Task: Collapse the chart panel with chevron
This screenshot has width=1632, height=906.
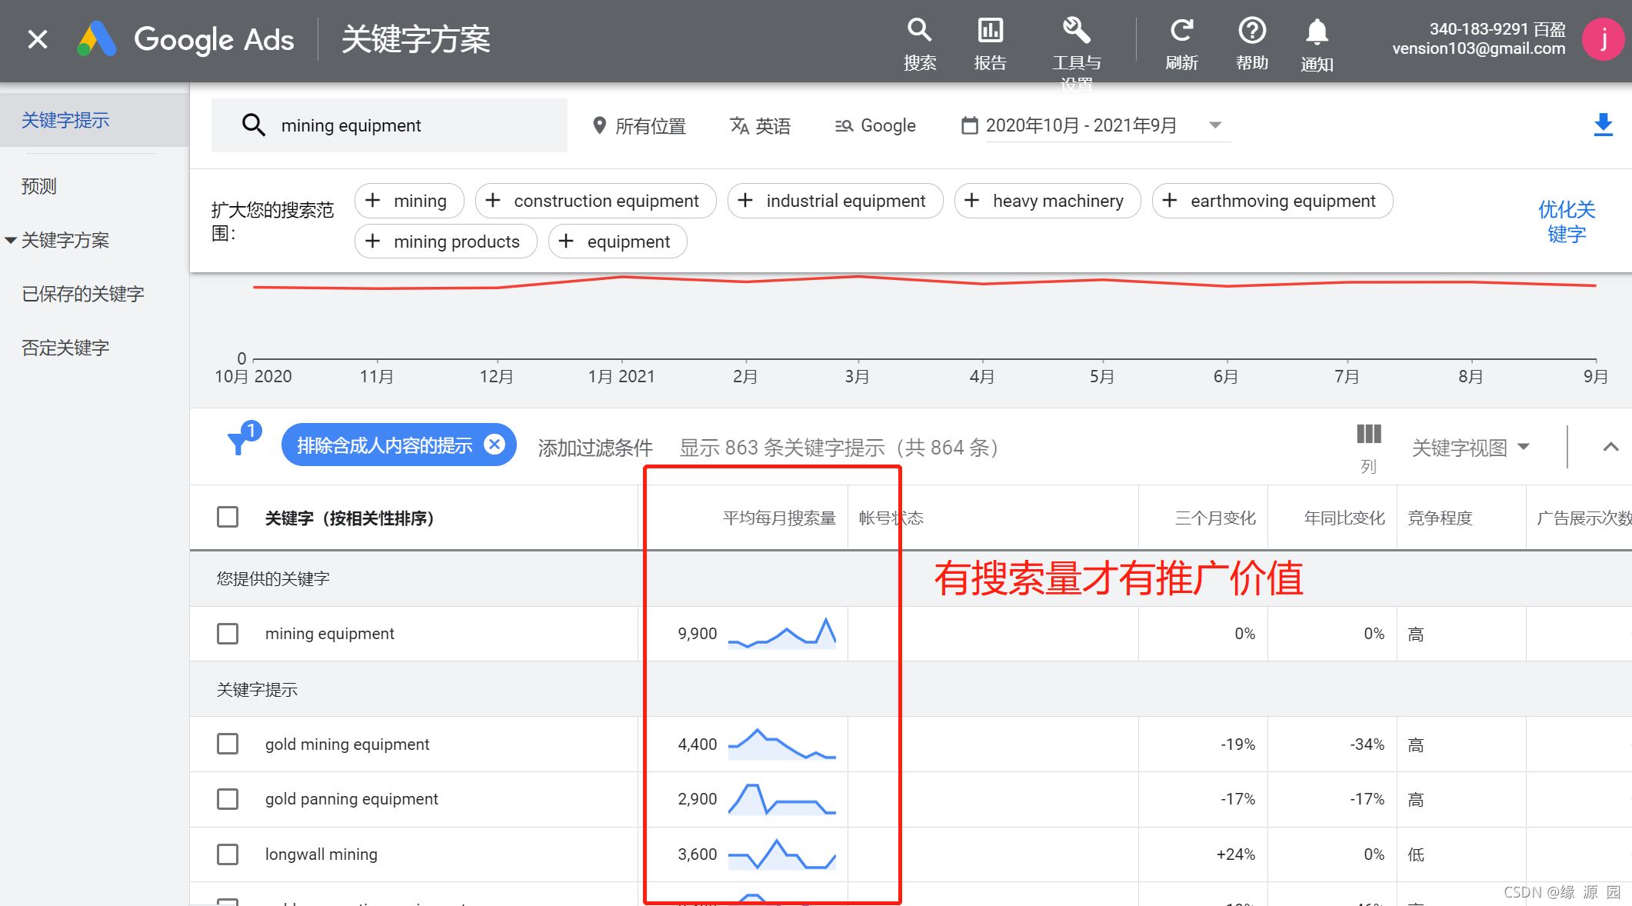Action: point(1610,448)
